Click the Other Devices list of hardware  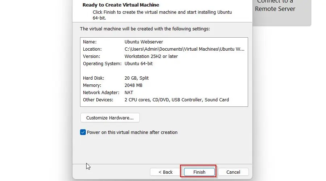(x=176, y=100)
